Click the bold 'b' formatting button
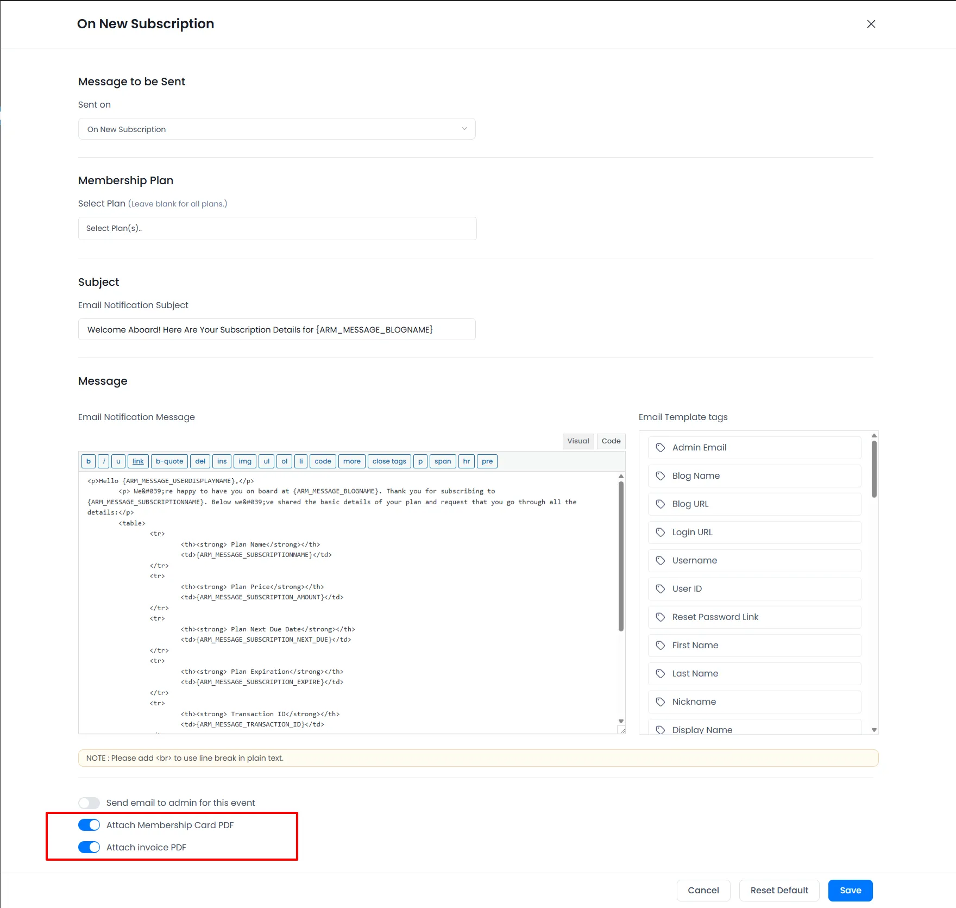 pos(89,461)
